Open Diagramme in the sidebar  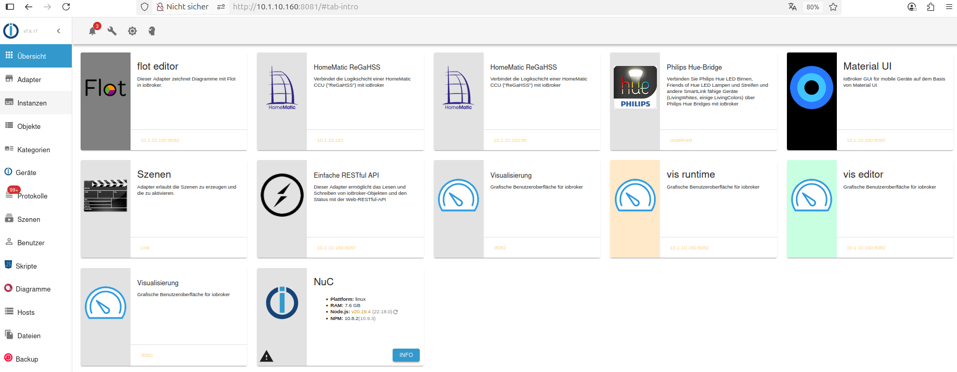click(x=36, y=289)
